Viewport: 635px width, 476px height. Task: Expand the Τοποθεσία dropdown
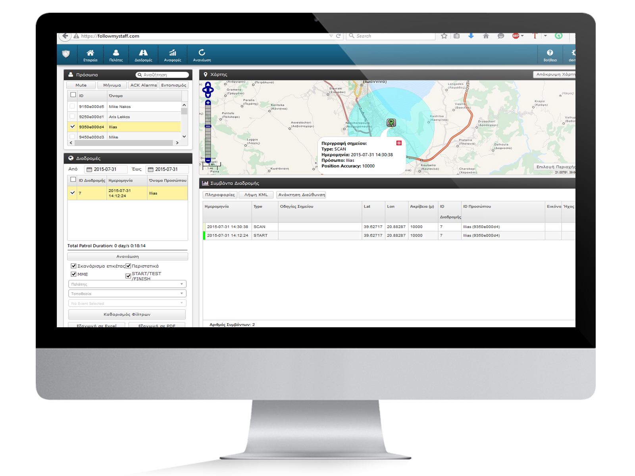point(127,294)
